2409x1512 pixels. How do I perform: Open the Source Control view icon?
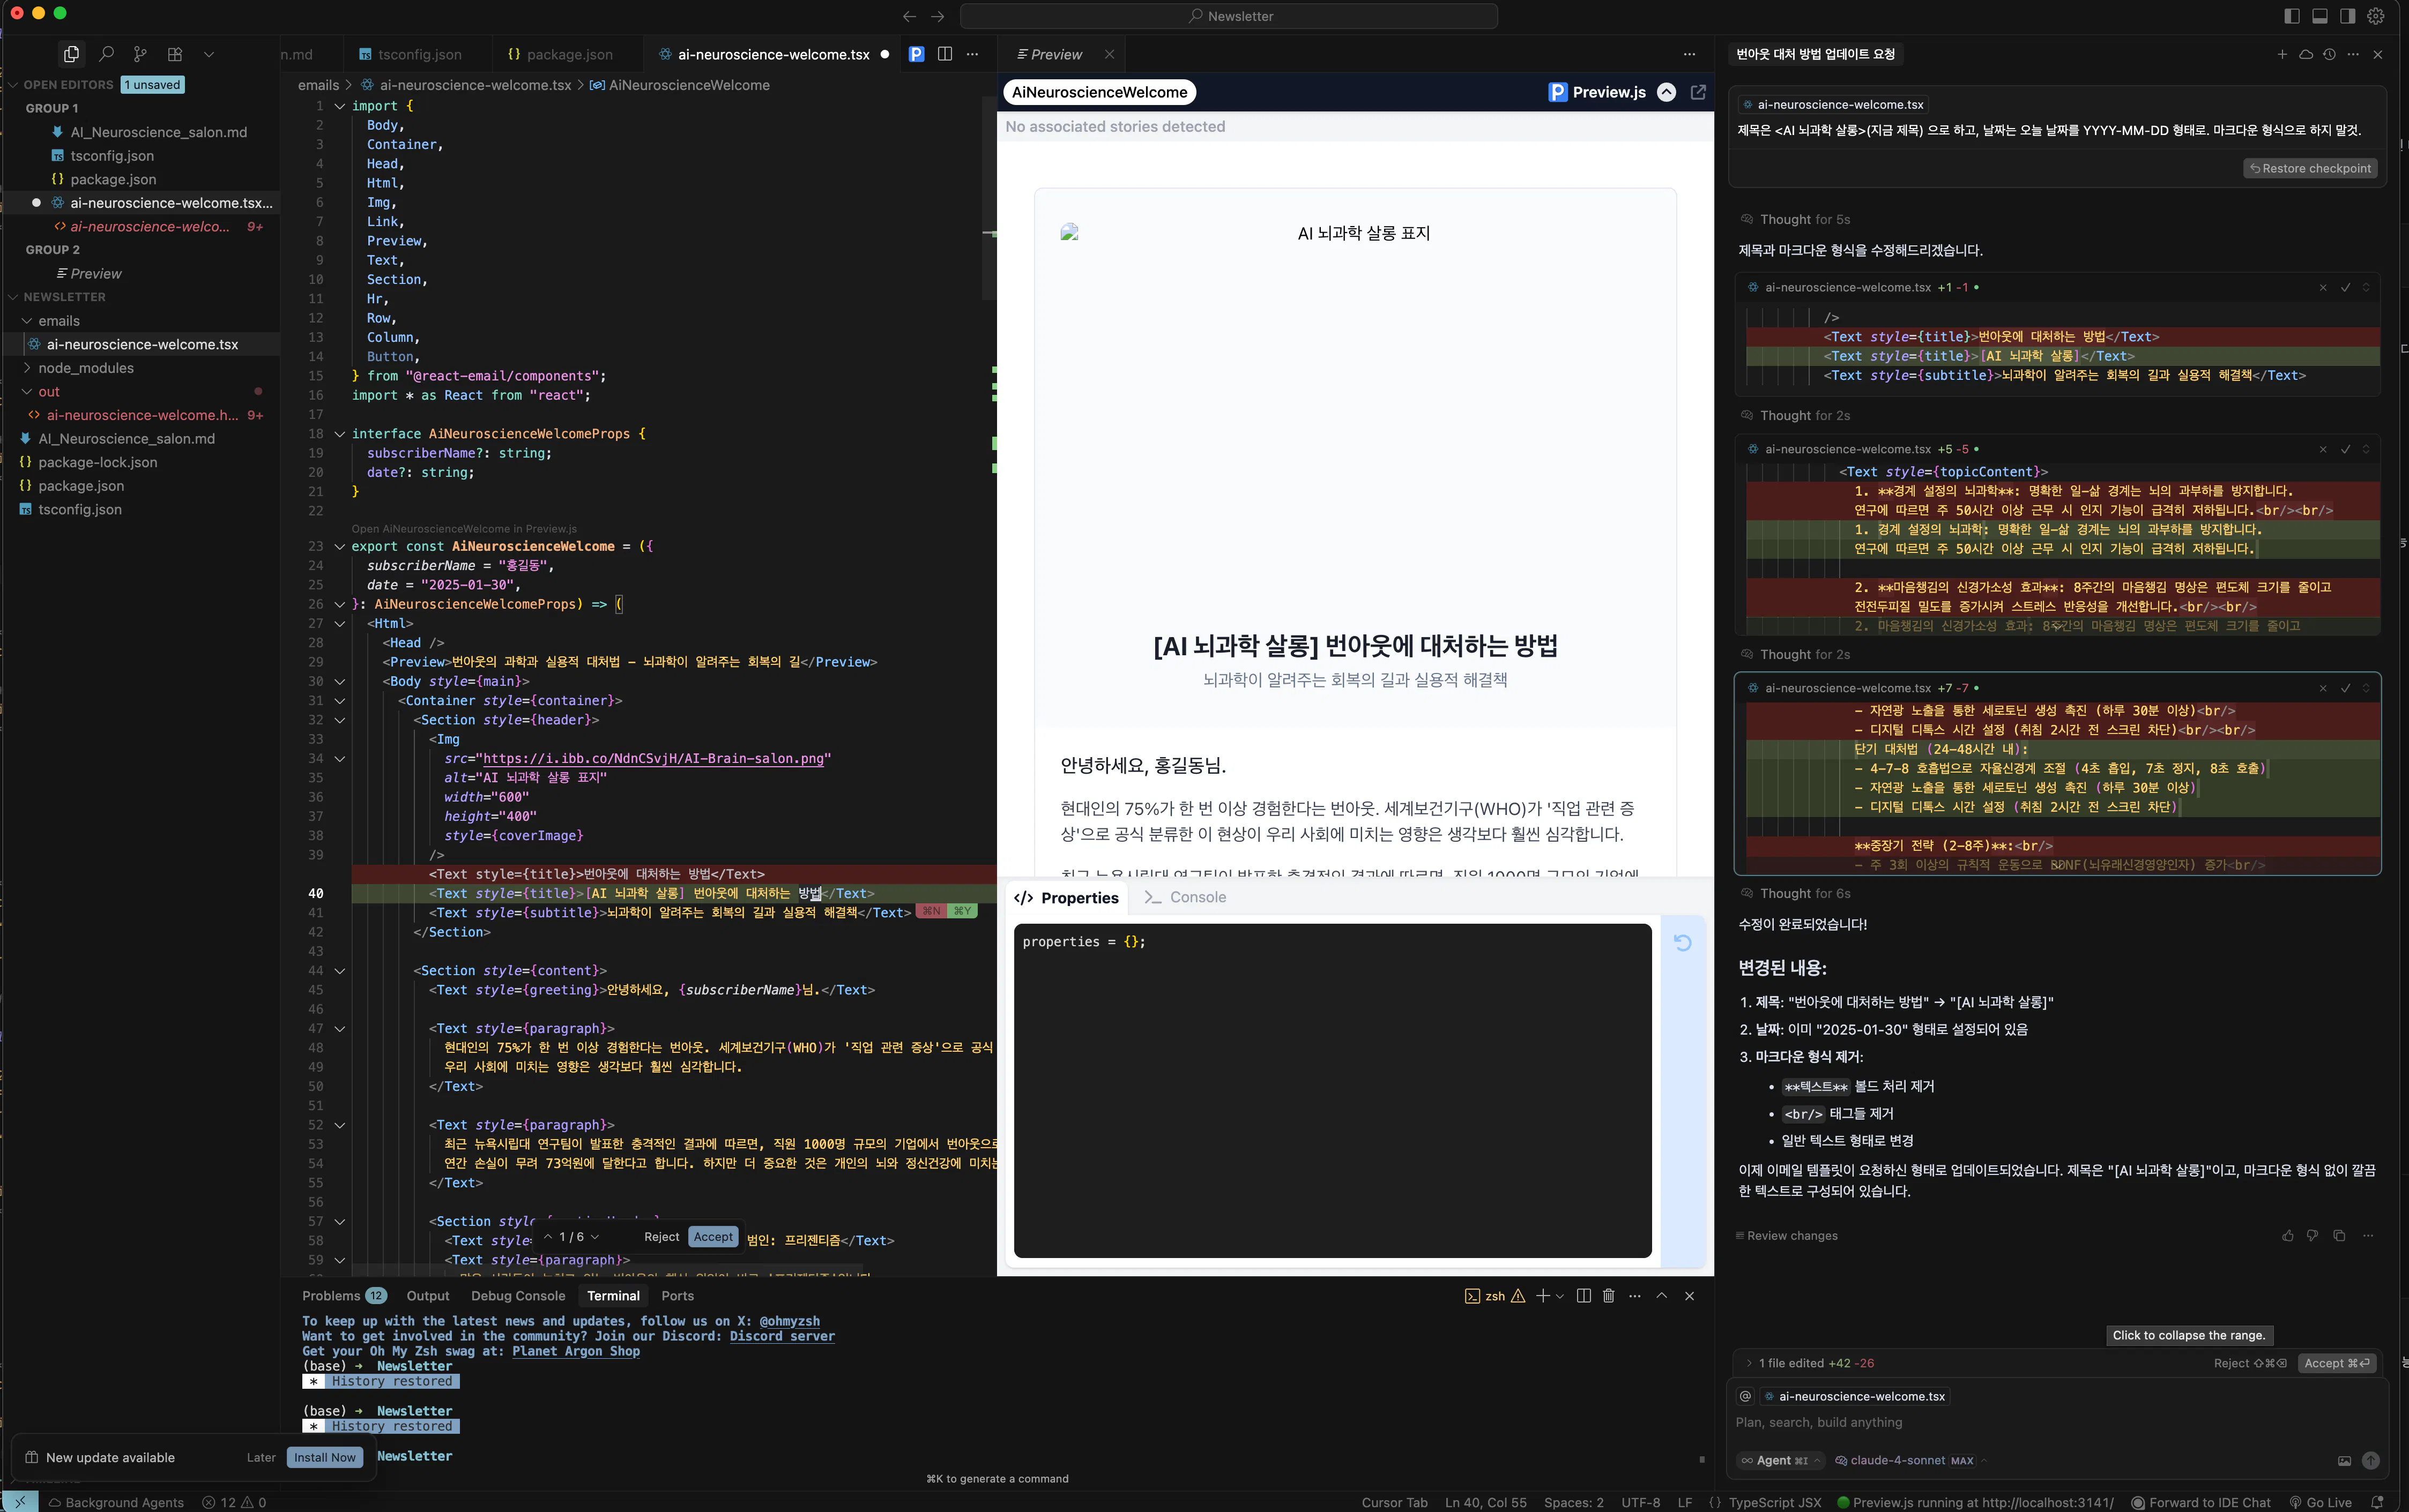(140, 54)
